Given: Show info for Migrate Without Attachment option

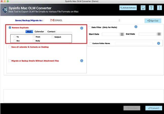Looking at the screenshot, I should click(82, 61).
